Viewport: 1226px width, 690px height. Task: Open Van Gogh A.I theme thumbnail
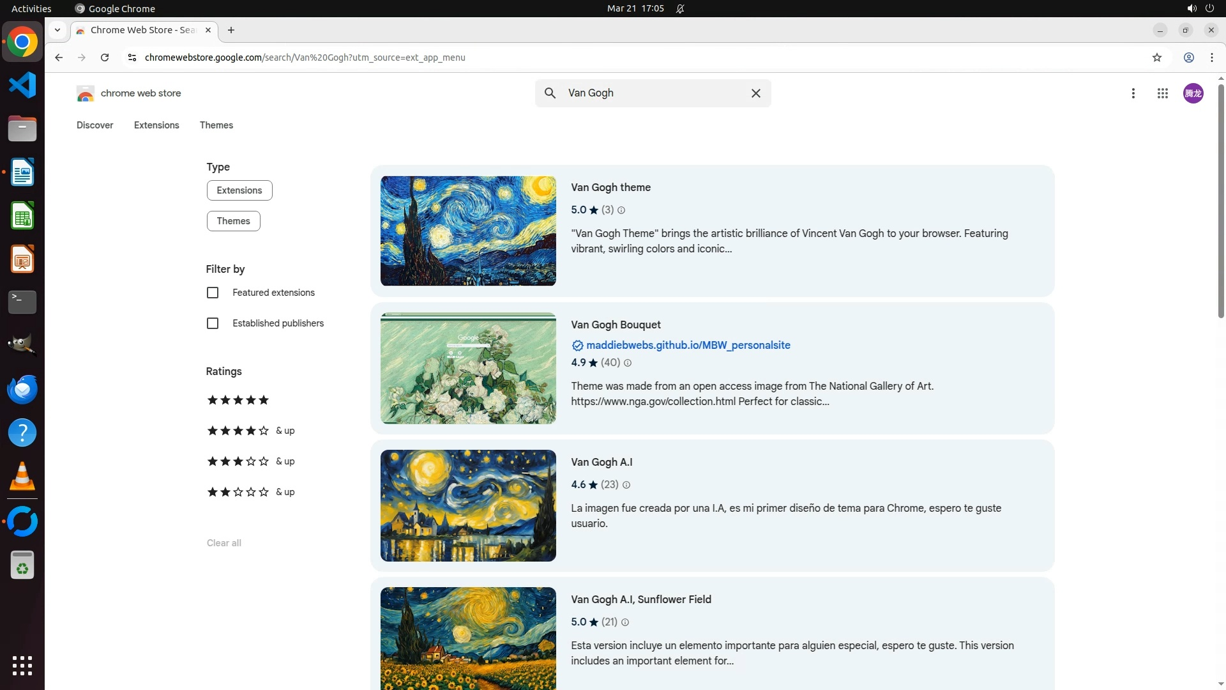[468, 505]
